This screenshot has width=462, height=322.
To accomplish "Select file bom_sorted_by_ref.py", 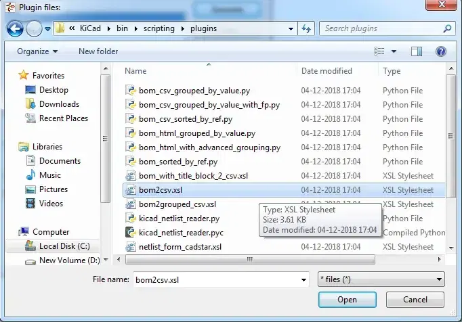I will pyautogui.click(x=178, y=162).
